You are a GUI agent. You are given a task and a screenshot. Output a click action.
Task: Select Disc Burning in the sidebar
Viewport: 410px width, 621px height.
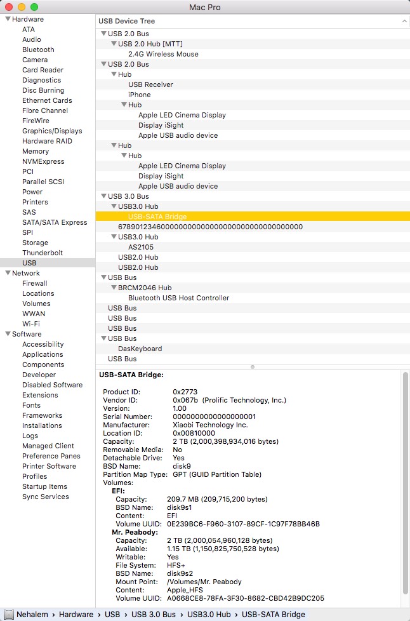click(43, 90)
